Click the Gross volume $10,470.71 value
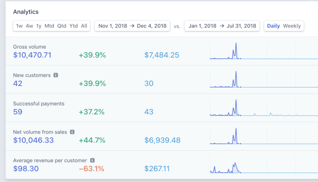Screen dimensions: 318x182 pos(32,55)
